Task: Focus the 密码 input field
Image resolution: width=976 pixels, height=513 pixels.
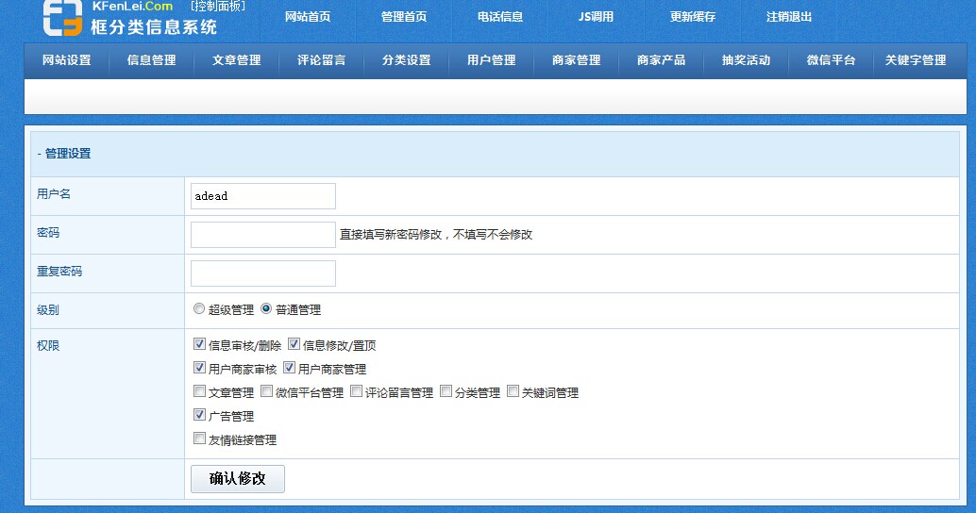Action: click(263, 235)
